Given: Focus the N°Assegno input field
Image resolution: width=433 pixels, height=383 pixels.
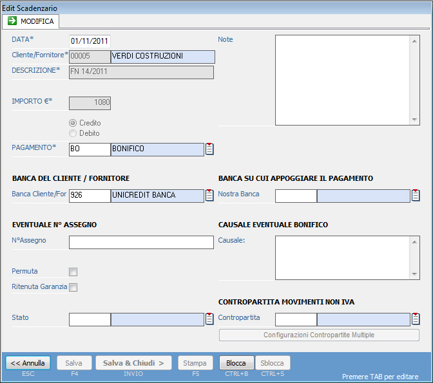Looking at the screenshot, I should tap(140, 242).
